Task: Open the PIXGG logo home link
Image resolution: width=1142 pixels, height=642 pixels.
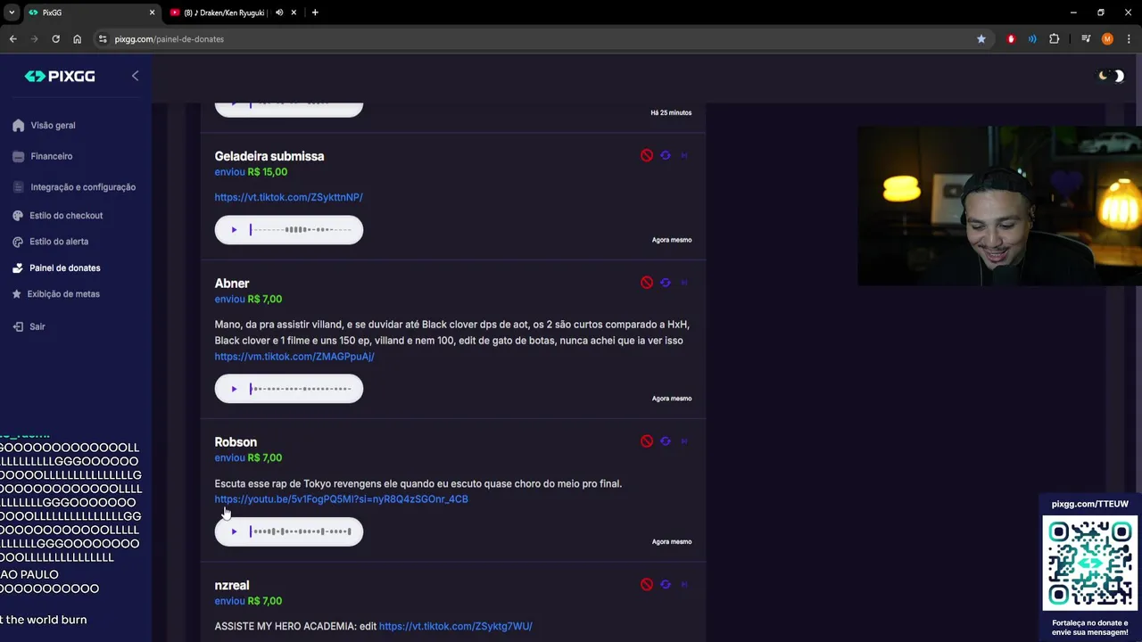Action: click(60, 77)
